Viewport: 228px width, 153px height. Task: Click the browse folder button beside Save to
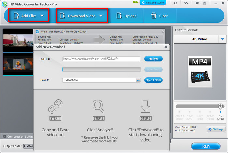(x=138, y=80)
